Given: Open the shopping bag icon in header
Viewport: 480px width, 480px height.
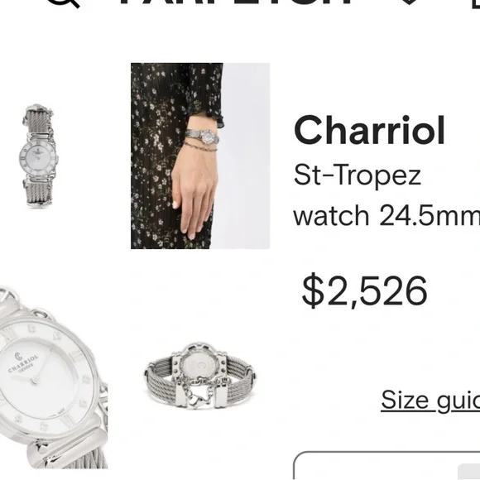Looking at the screenshot, I should (475, 3).
